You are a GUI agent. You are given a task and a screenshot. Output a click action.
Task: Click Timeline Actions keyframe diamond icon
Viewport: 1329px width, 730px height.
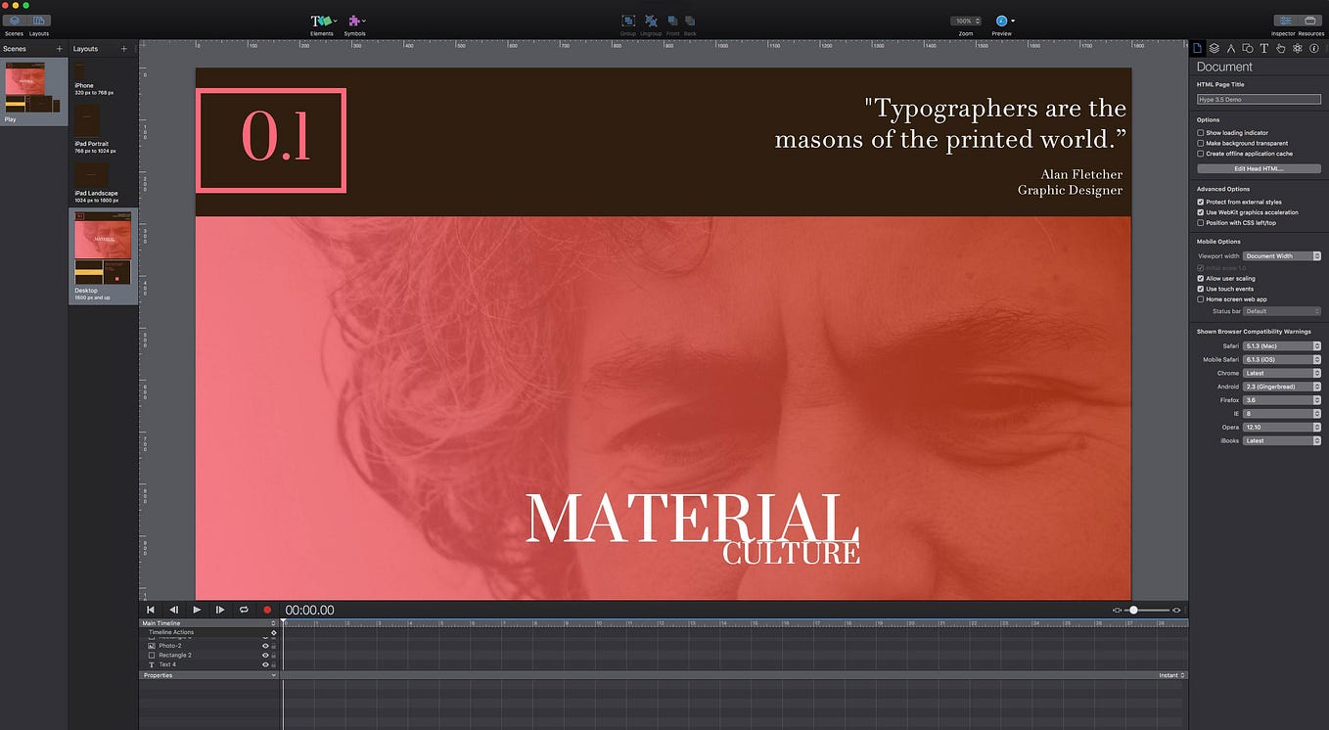pyautogui.click(x=274, y=633)
